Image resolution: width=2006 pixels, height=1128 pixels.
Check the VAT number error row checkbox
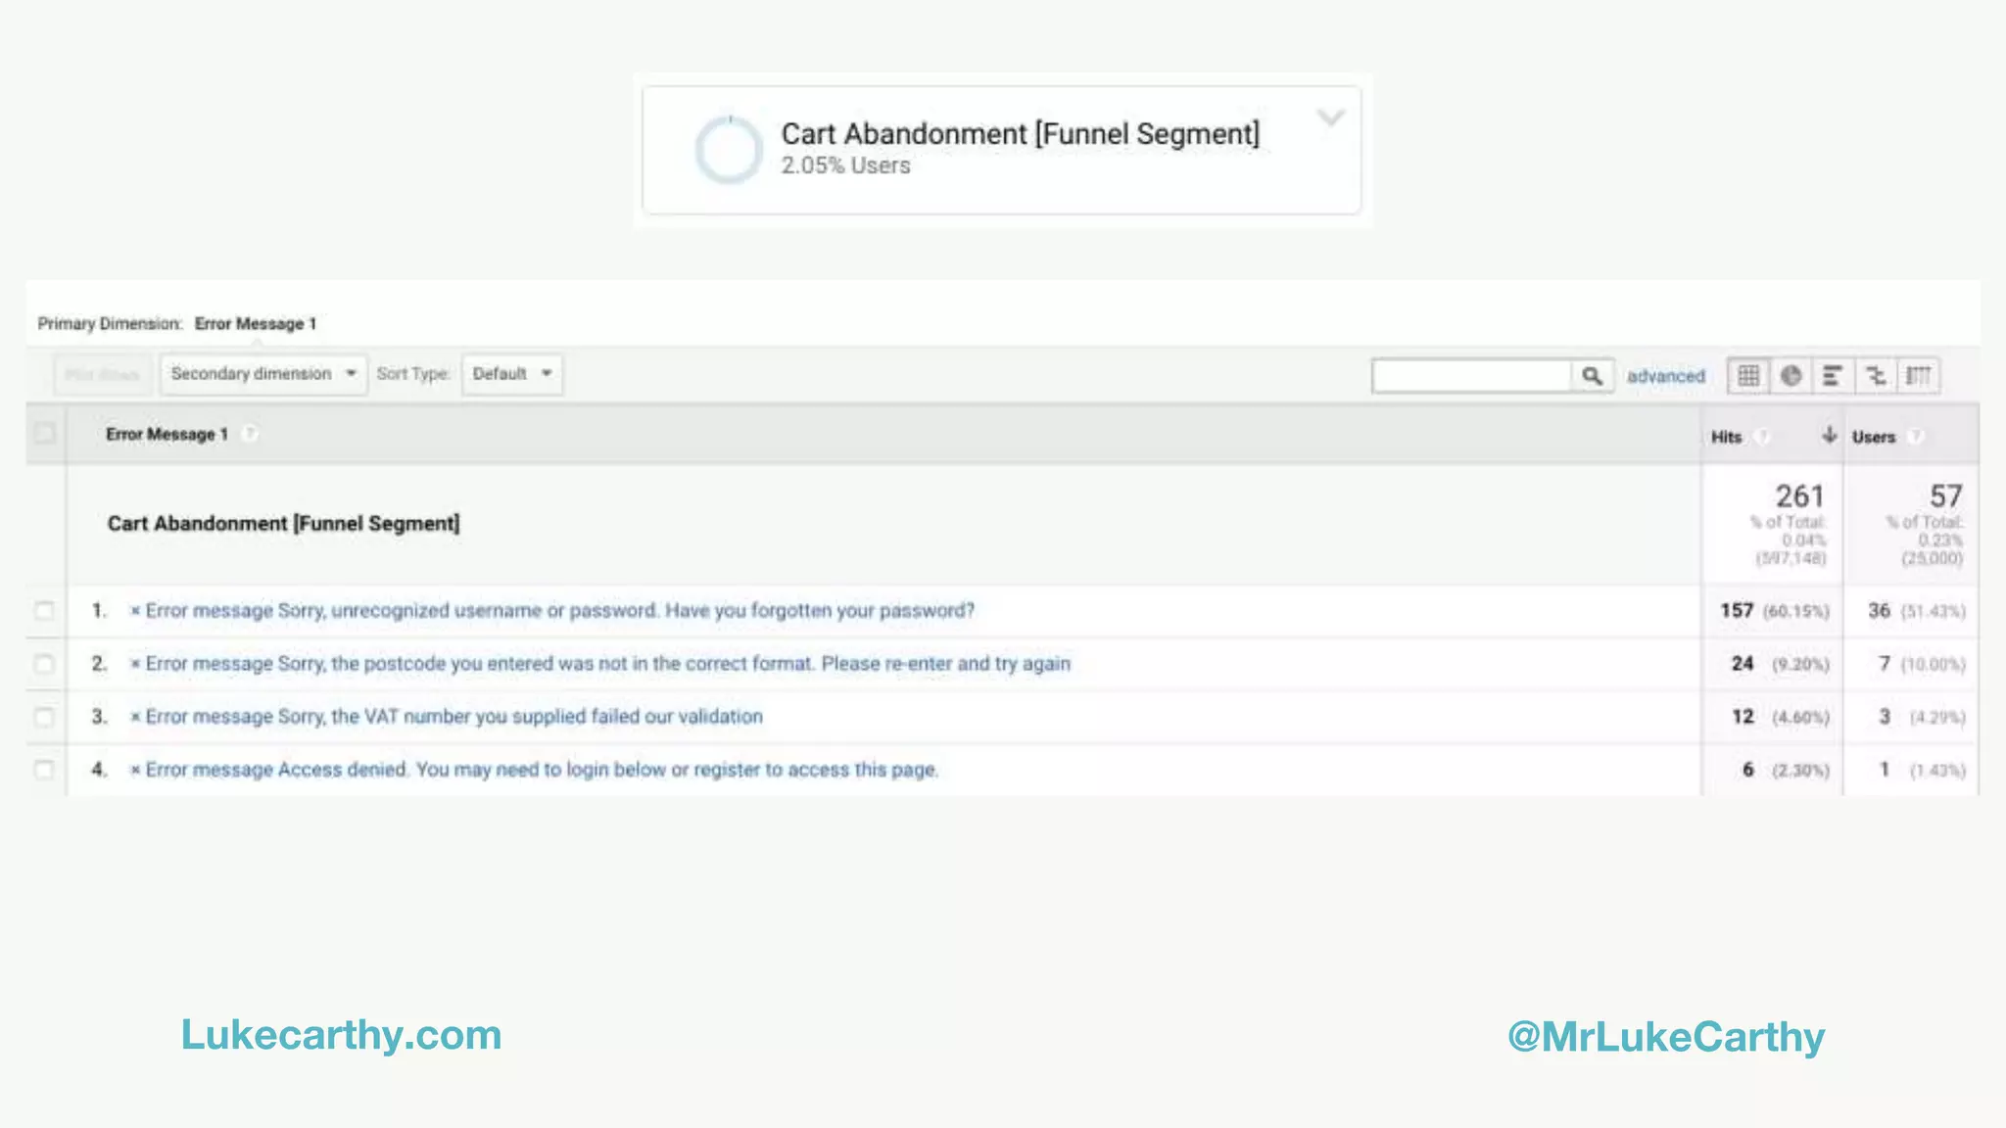44,717
